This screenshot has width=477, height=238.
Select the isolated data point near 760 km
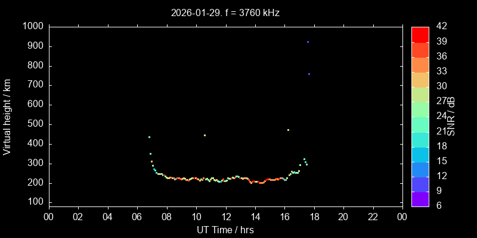309,74
